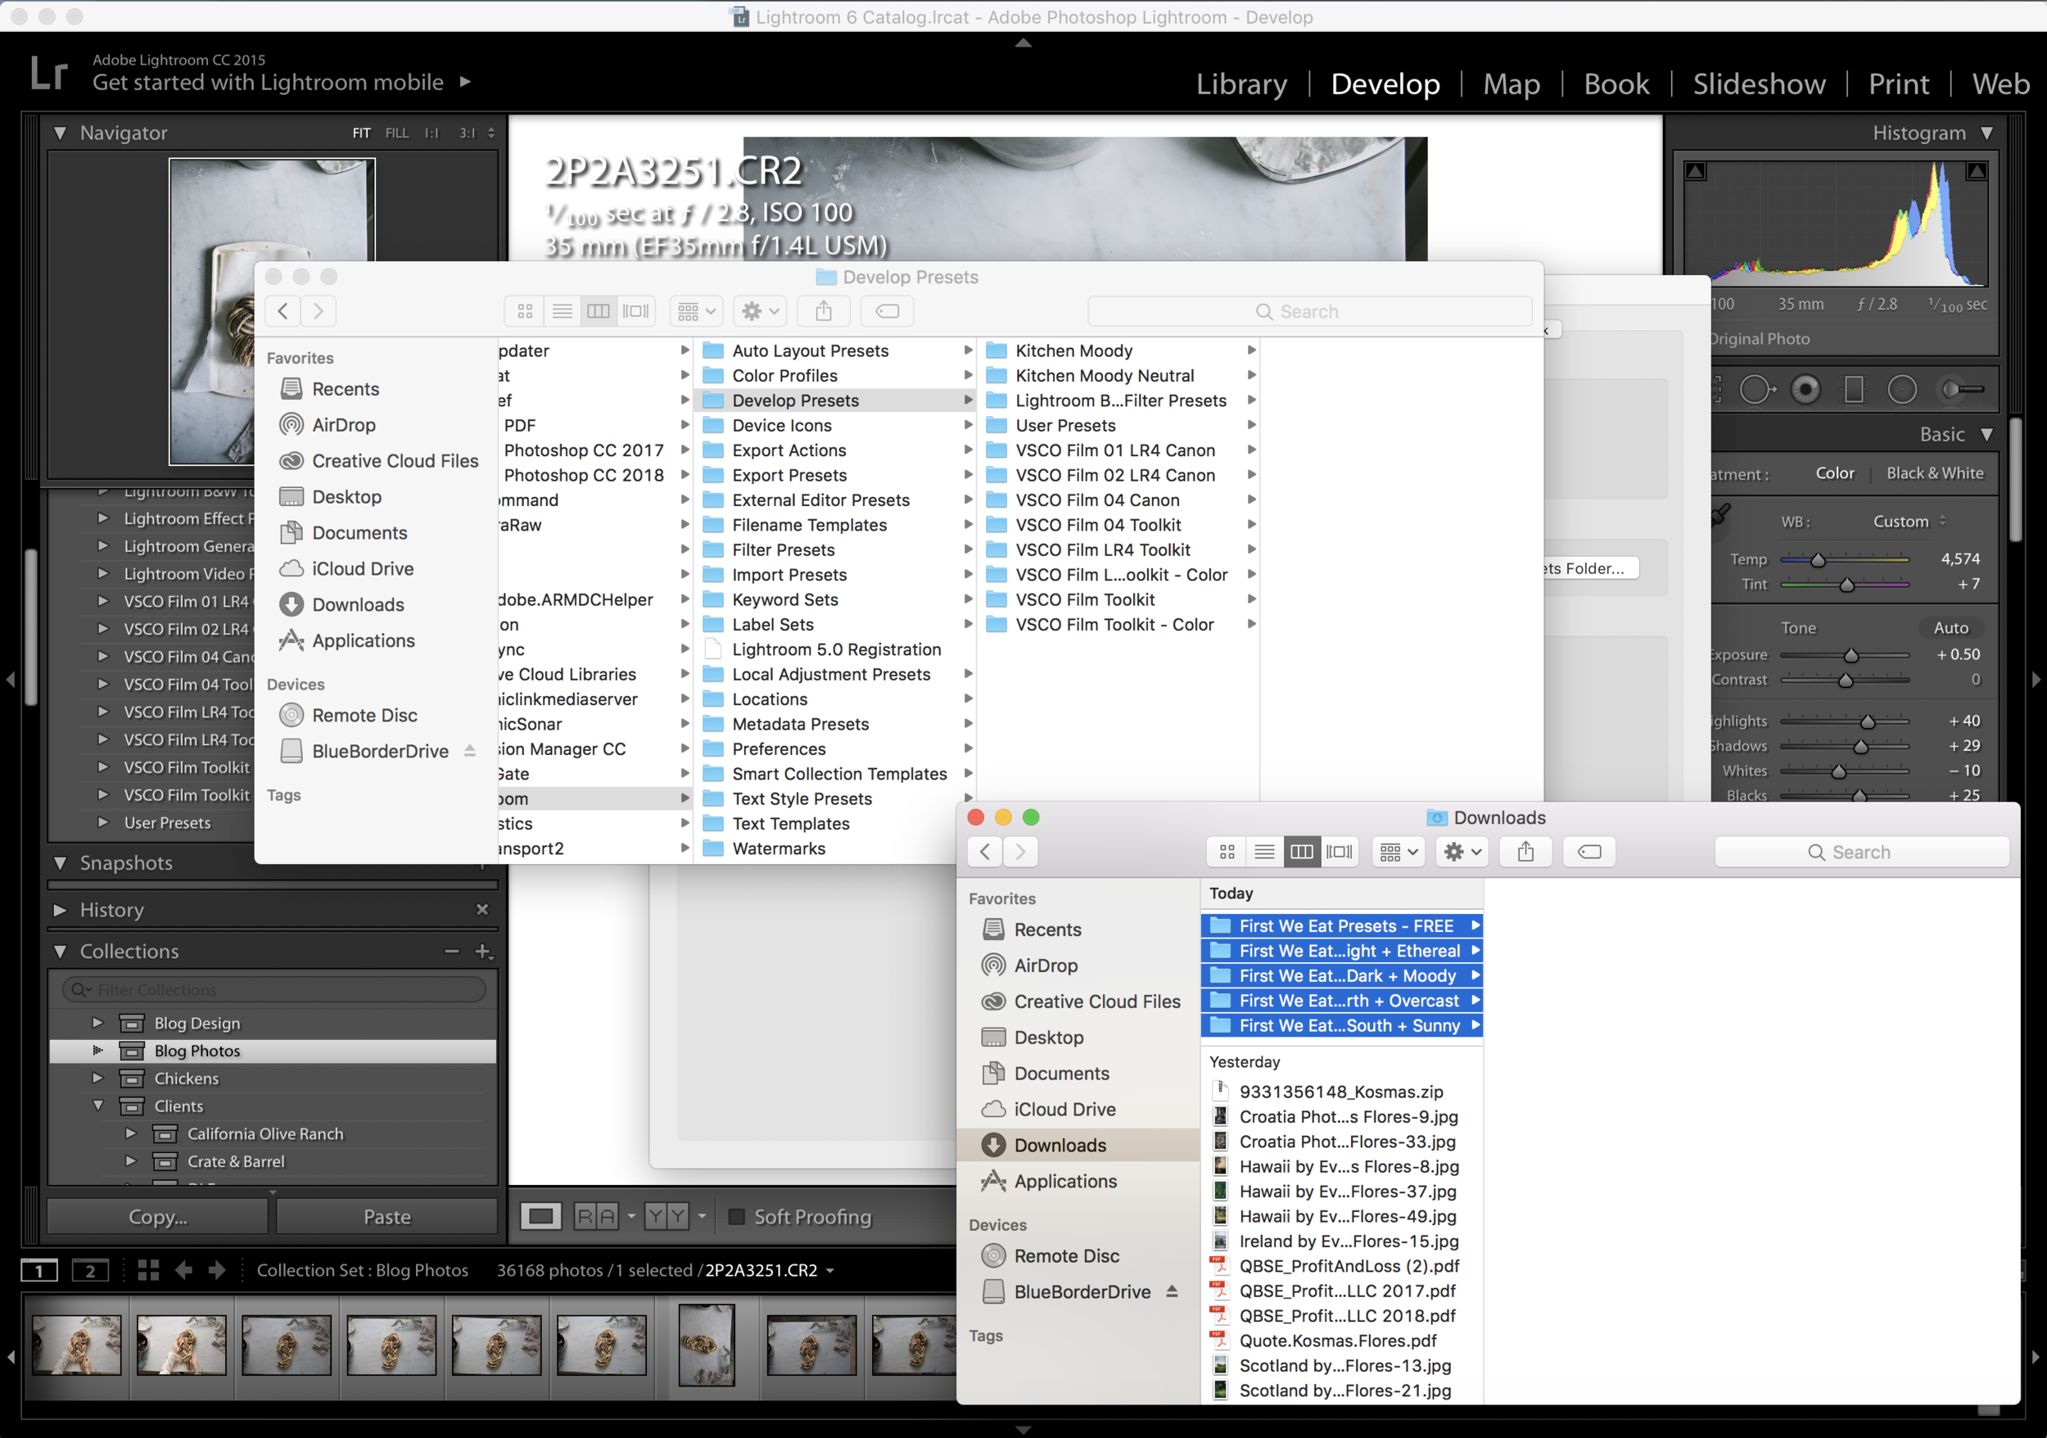Collapse the Snapshots panel
Viewport: 2047px width, 1438px height.
pos(60,862)
